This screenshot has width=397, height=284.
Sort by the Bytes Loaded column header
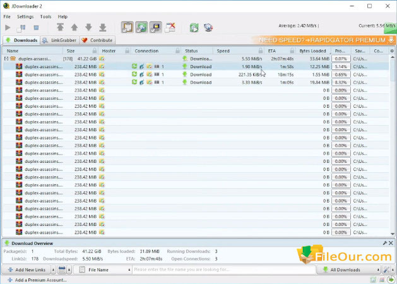click(x=312, y=51)
